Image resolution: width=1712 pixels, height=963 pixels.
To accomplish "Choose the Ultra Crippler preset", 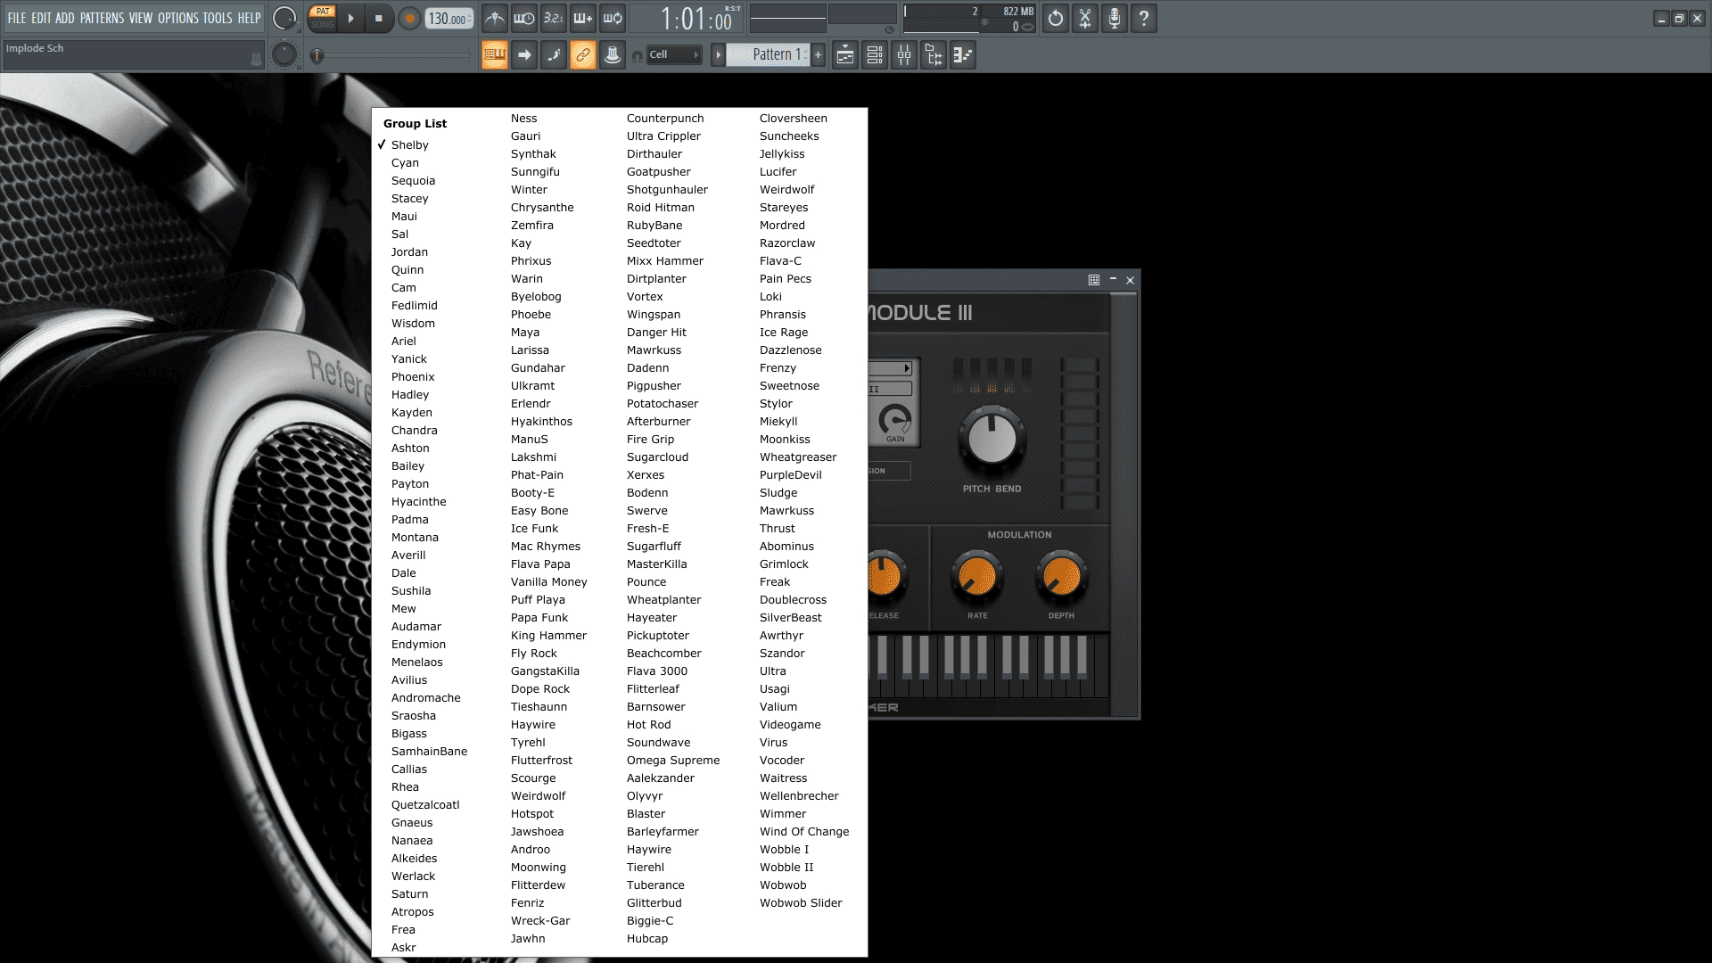I will (x=663, y=136).
